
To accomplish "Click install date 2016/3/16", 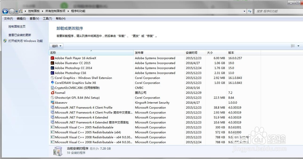I will point(193,88).
